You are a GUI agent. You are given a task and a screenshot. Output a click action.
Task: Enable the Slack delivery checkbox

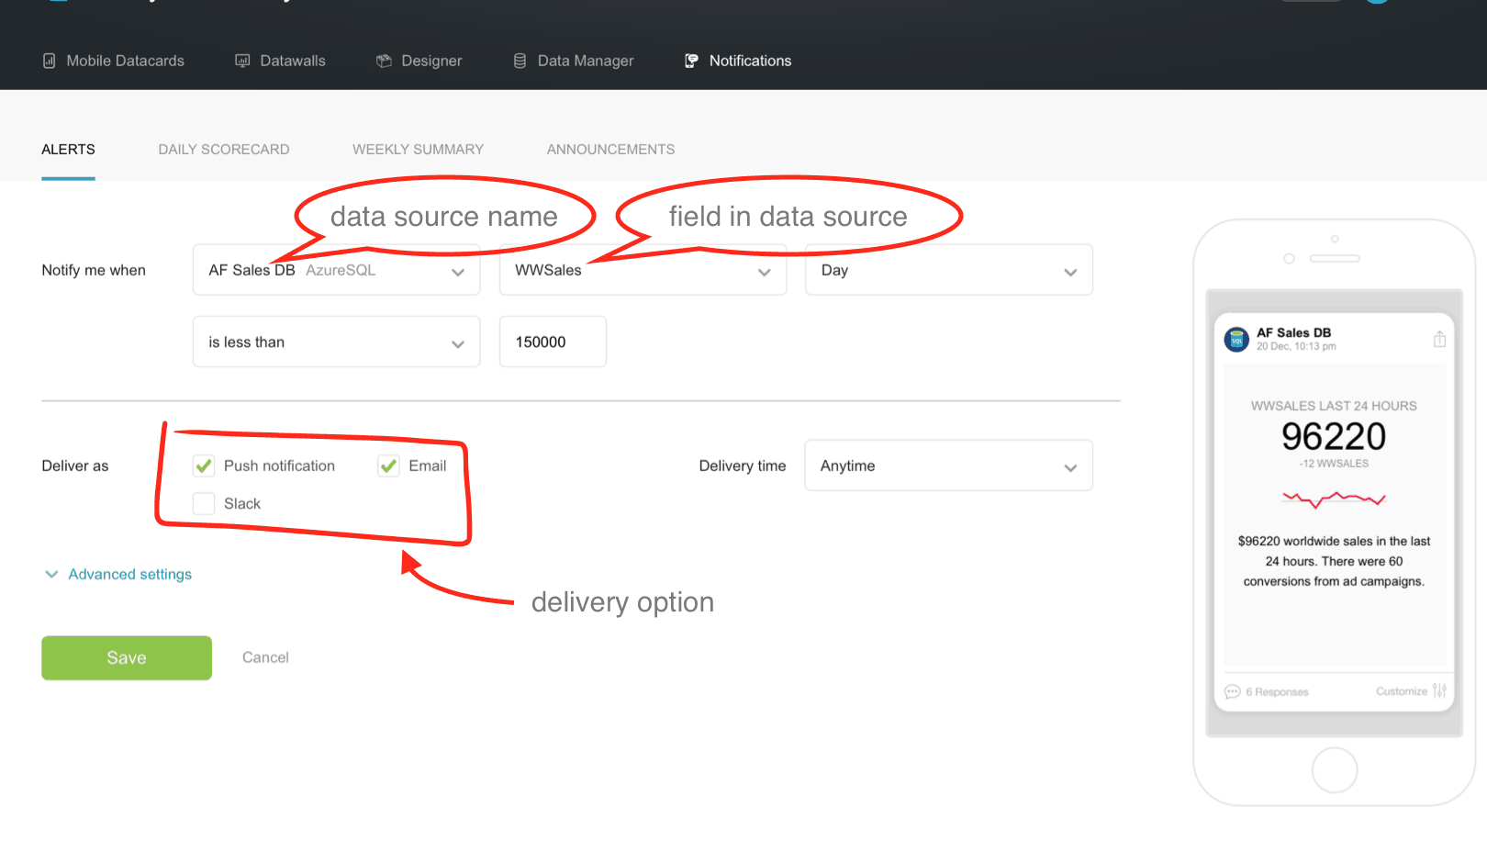[204, 503]
